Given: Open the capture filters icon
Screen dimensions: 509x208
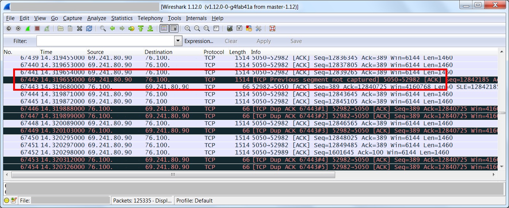Looking at the screenshot, I should click(230, 28).
